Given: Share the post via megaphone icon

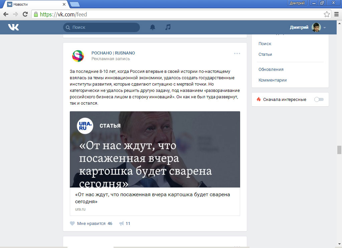Looking at the screenshot, I should tap(122, 223).
